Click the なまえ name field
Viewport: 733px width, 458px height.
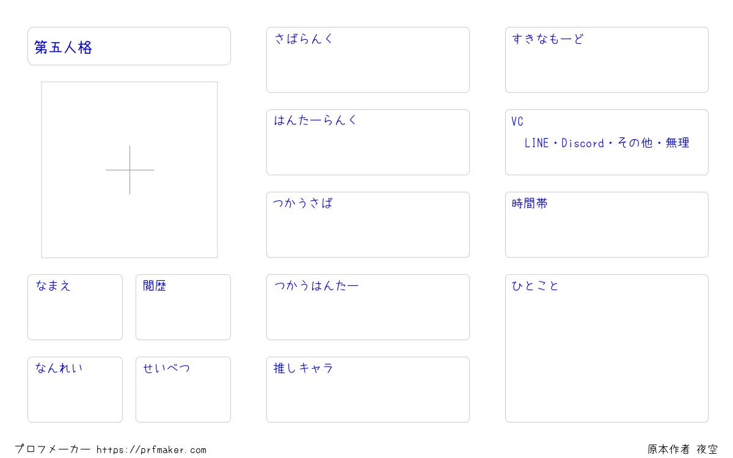point(75,307)
